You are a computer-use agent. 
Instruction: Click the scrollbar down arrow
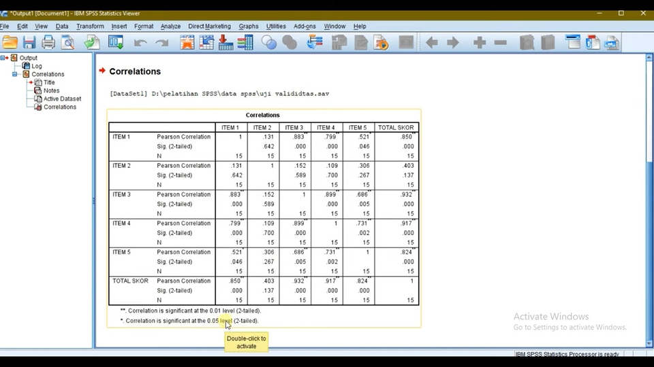click(x=649, y=344)
